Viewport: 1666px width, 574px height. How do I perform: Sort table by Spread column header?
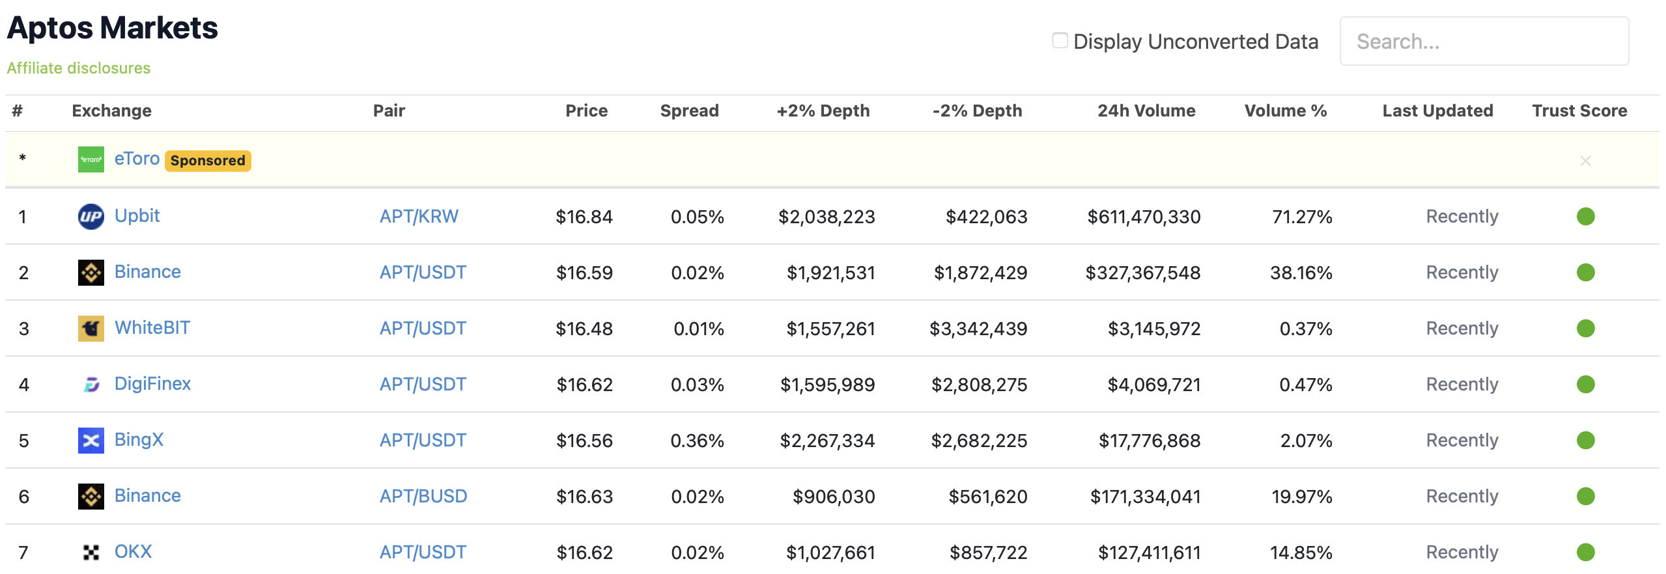pyautogui.click(x=689, y=111)
